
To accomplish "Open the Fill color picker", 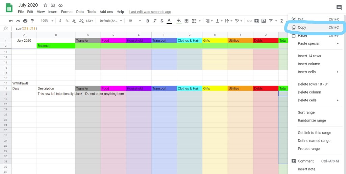I will [179, 21].
